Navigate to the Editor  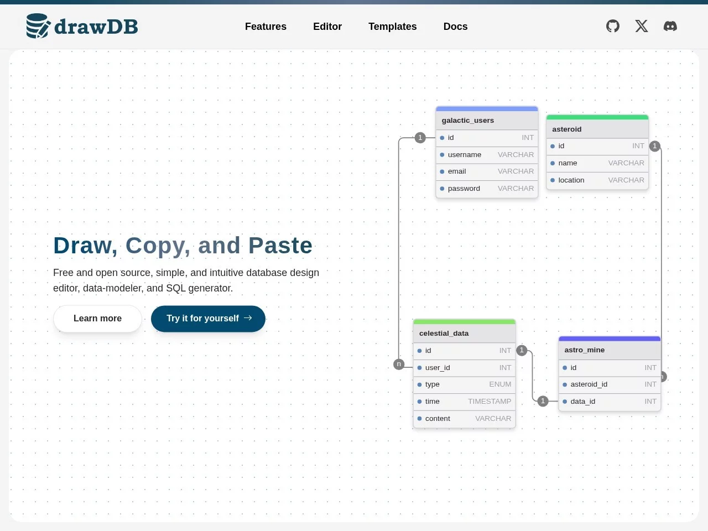327,26
